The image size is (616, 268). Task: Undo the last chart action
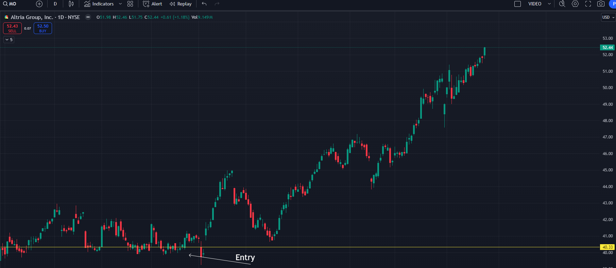click(x=204, y=4)
